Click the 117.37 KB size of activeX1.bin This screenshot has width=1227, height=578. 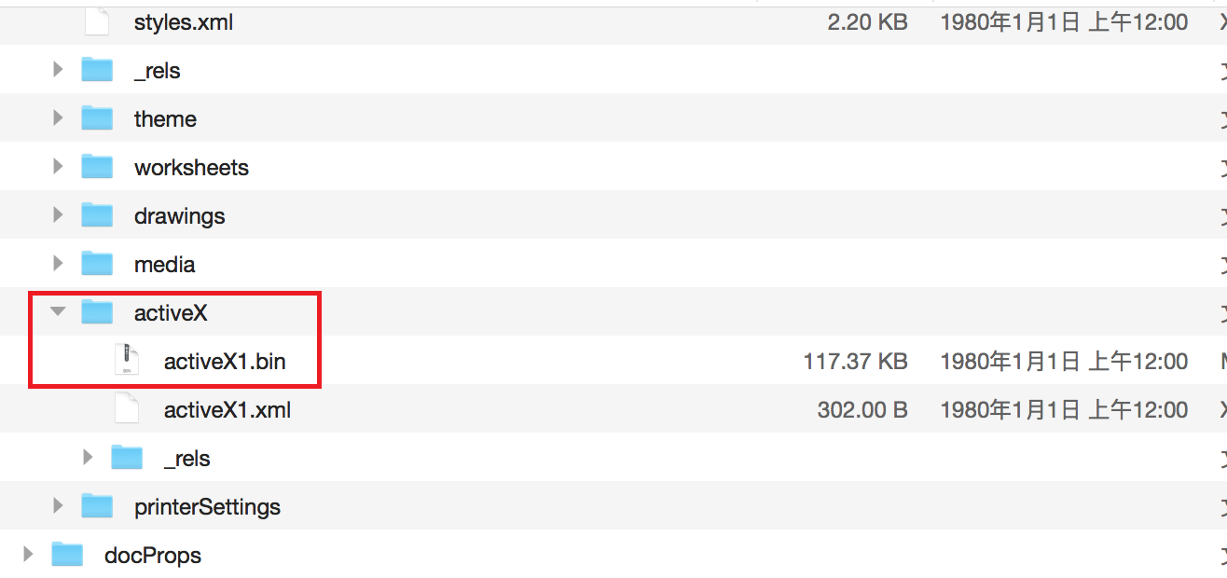[855, 362]
